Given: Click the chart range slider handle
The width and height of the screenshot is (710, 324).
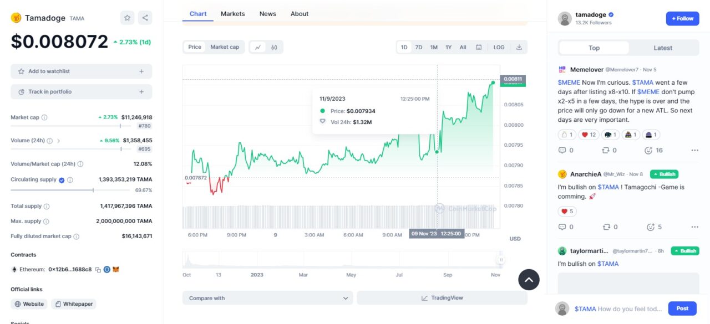Looking at the screenshot, I should (501, 259).
